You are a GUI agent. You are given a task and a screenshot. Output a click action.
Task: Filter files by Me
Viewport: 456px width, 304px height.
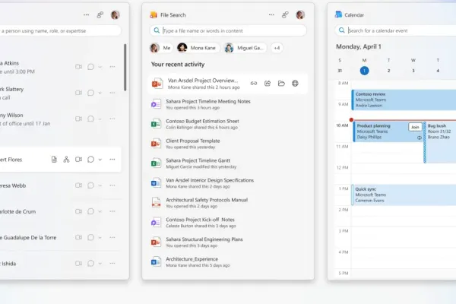(x=161, y=48)
